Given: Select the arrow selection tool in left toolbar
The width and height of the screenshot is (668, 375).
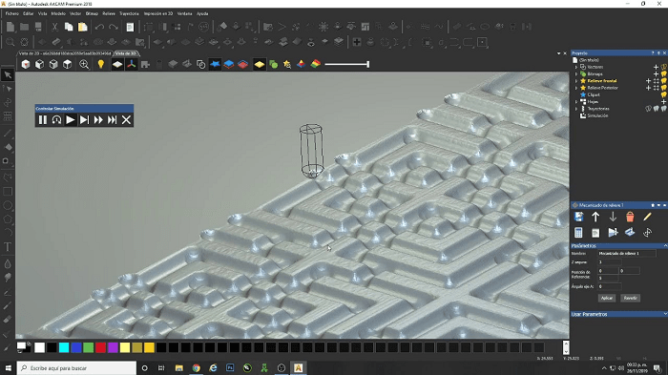Looking at the screenshot, I should click(8, 75).
